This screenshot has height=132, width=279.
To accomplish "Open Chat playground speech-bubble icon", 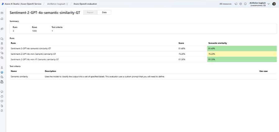I will pos(2,39).
